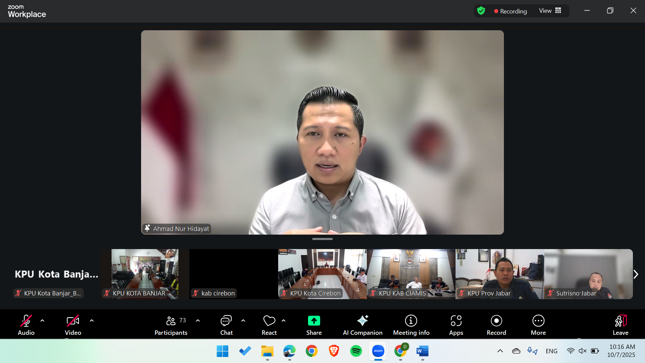Image resolution: width=645 pixels, height=363 pixels.
Task: Select the KPU Prov Jabar thumbnail
Action: (500, 274)
